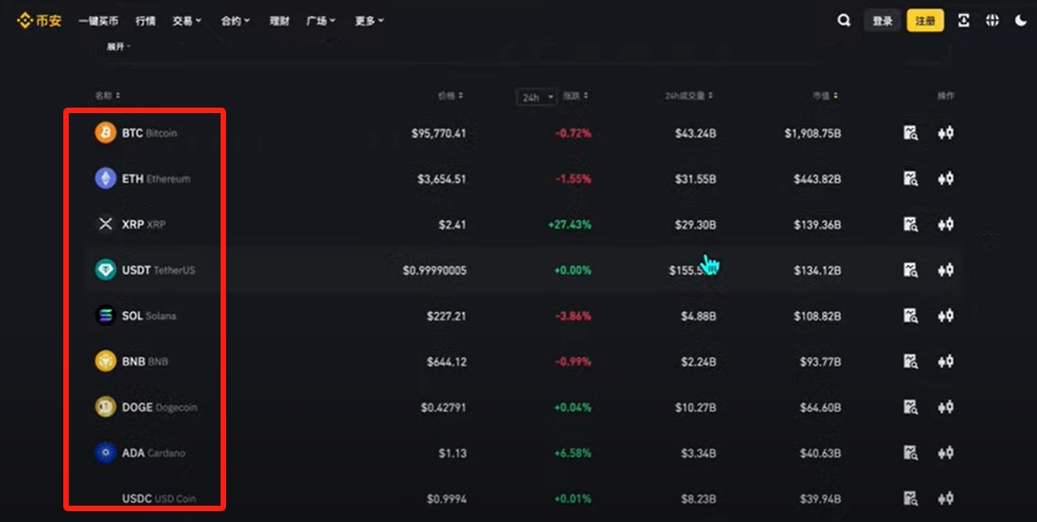Open details icon in XRP row
This screenshot has height=522, width=1037.
pos(910,224)
